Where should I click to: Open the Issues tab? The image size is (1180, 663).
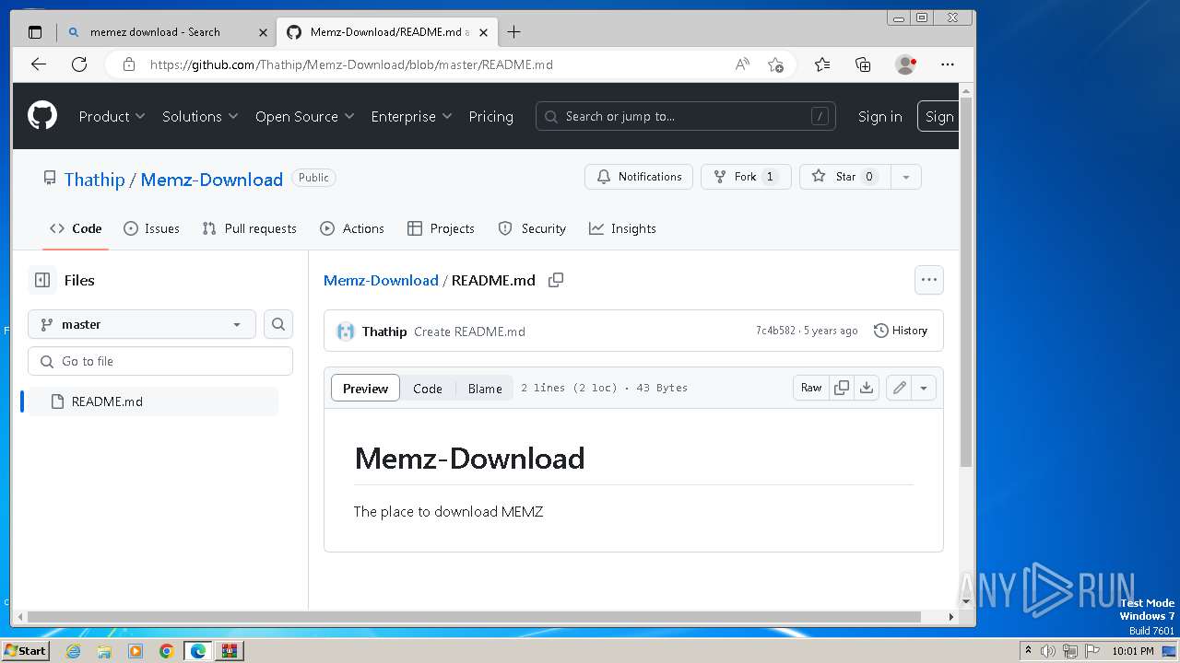pyautogui.click(x=151, y=228)
